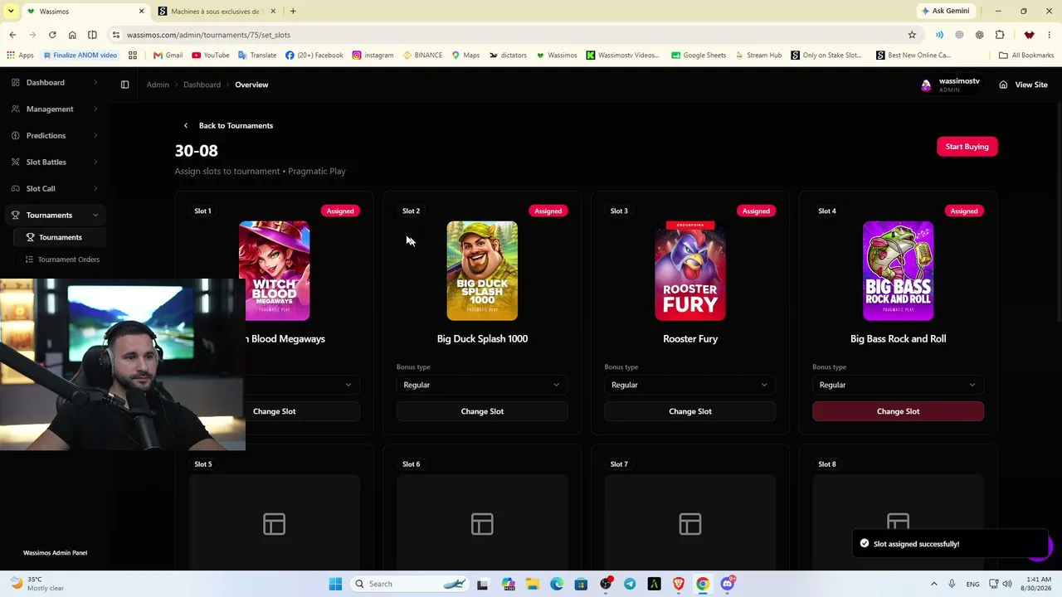
Task: Click the Big Bass Rock and Roll thumbnail
Action: (898, 270)
